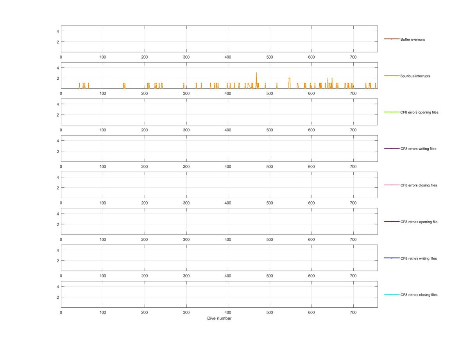This screenshot has height=346, width=469.
Task: Click the purple CF8 errors writing files line sample
Action: [392, 149]
